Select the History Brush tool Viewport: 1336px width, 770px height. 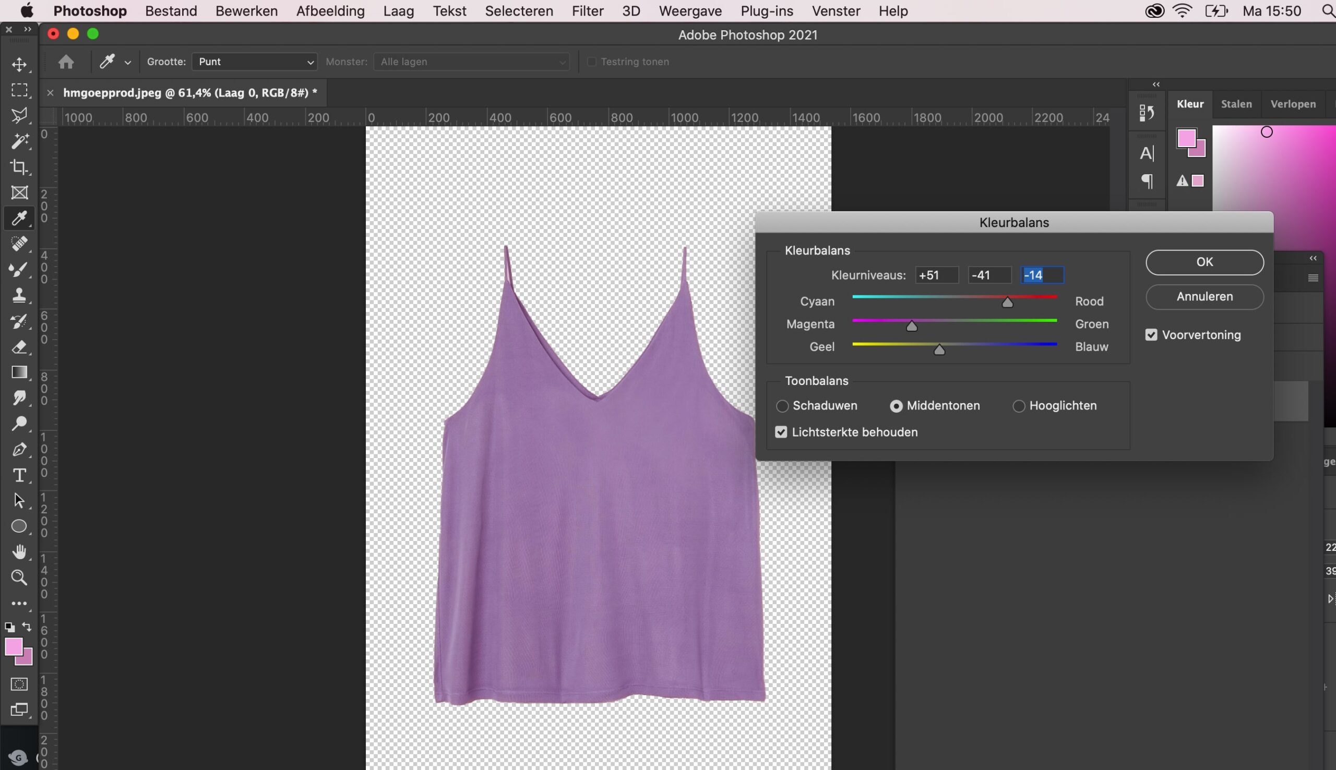(x=19, y=321)
